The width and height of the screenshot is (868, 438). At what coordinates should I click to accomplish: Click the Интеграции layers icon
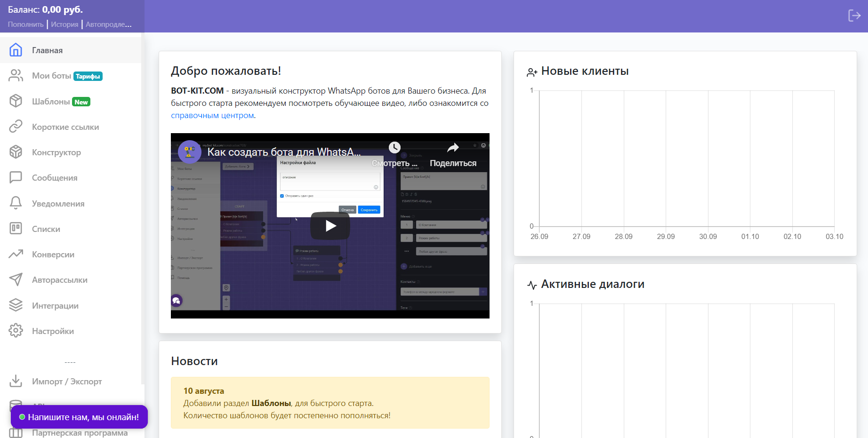(x=16, y=305)
